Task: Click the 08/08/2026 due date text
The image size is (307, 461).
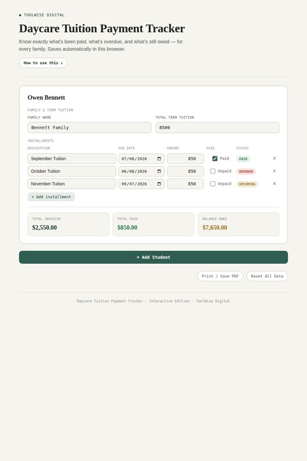Action: (134, 171)
